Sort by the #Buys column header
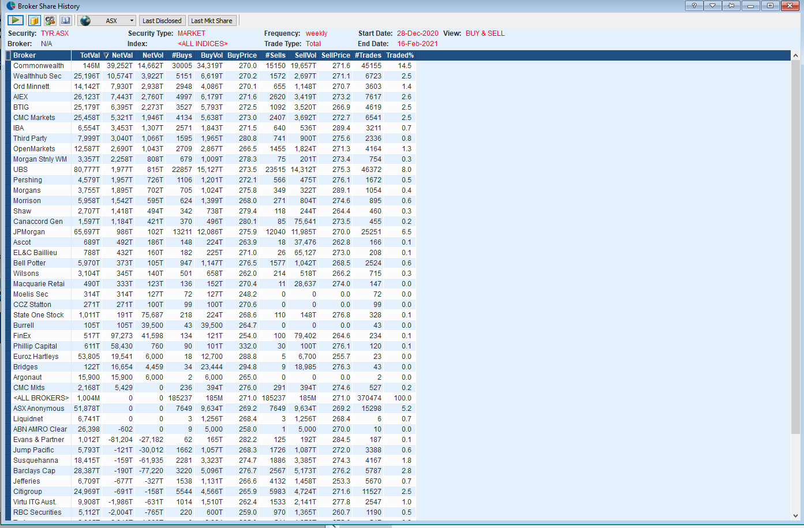Viewport: 804px width, 528px height. (x=180, y=55)
